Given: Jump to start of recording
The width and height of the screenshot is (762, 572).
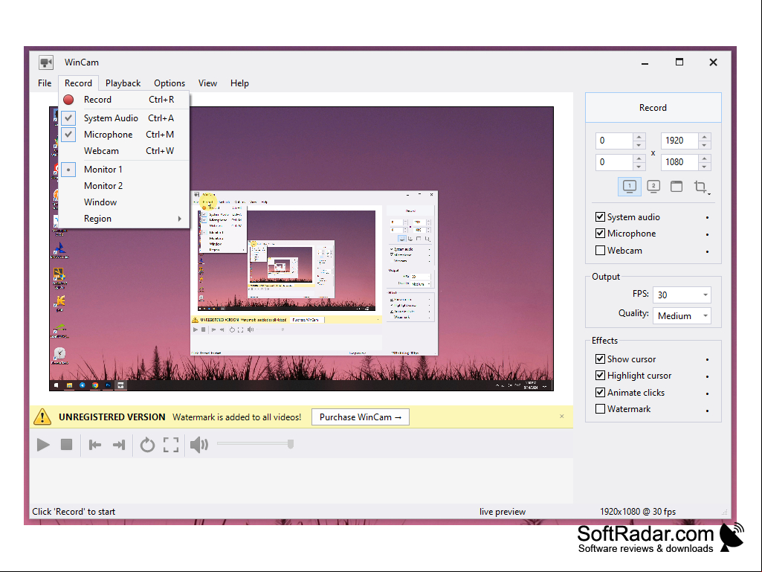Looking at the screenshot, I should [x=94, y=445].
